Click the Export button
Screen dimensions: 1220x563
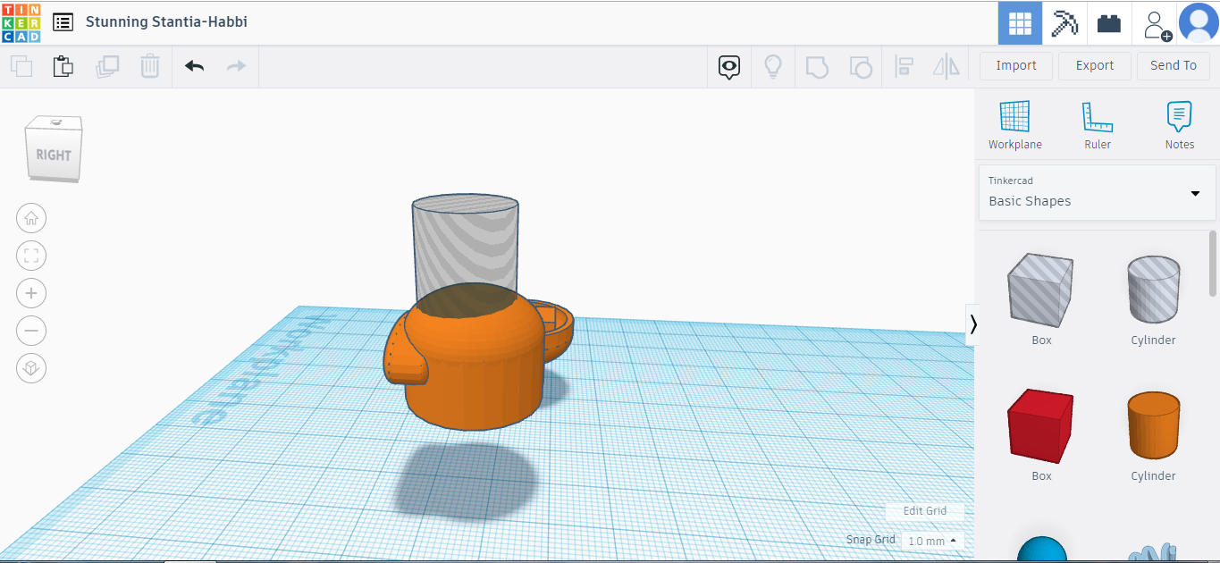[1095, 65]
